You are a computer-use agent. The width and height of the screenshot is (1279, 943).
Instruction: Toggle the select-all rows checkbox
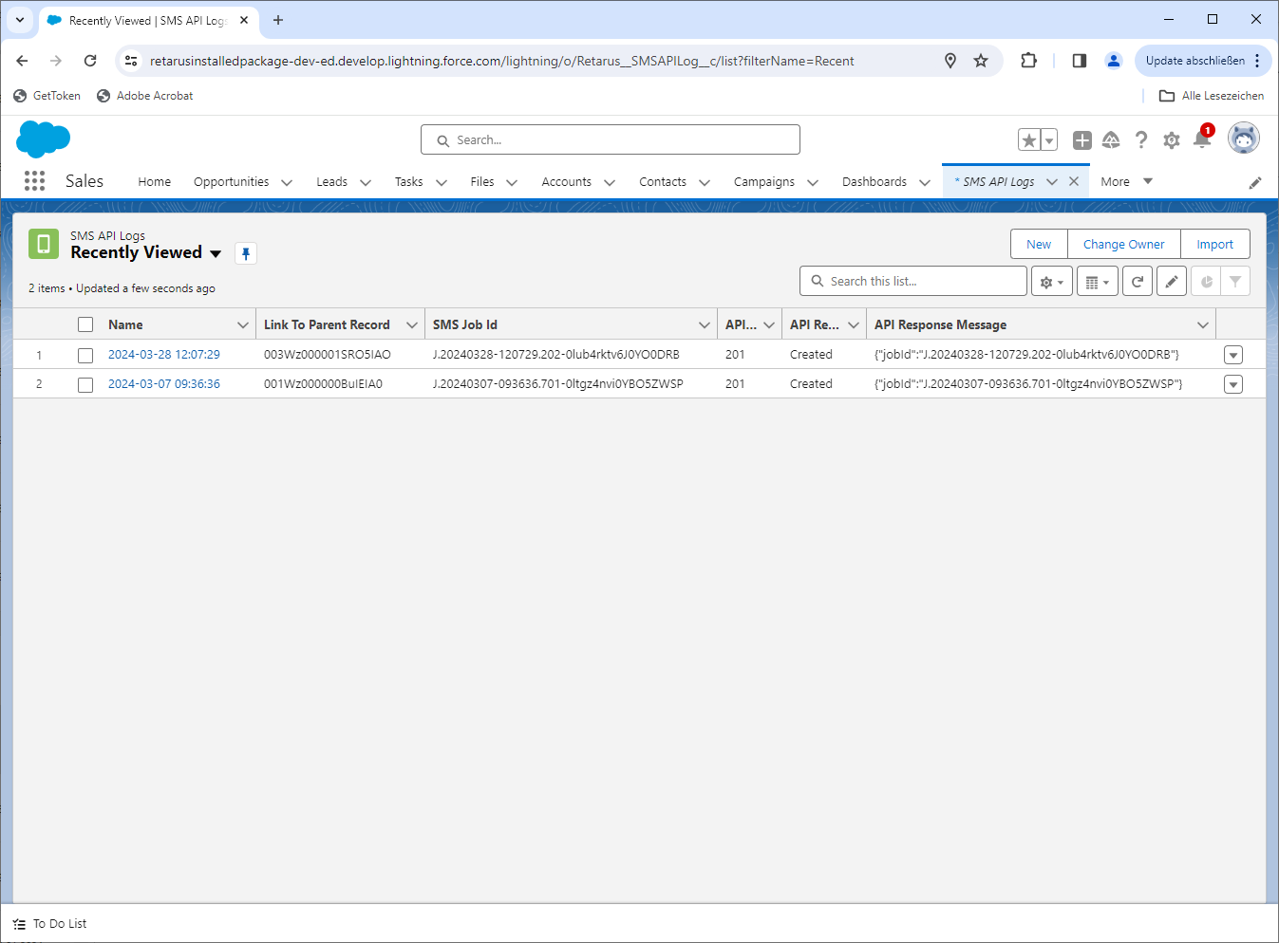pos(85,324)
